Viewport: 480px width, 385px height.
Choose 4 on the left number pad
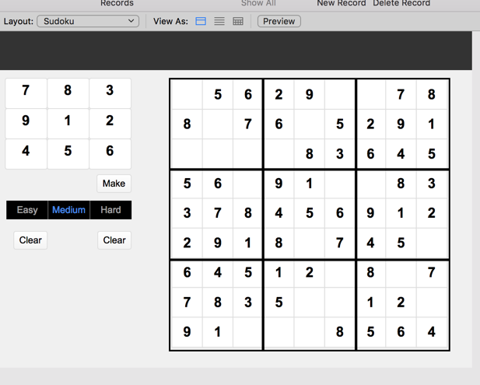coord(26,154)
